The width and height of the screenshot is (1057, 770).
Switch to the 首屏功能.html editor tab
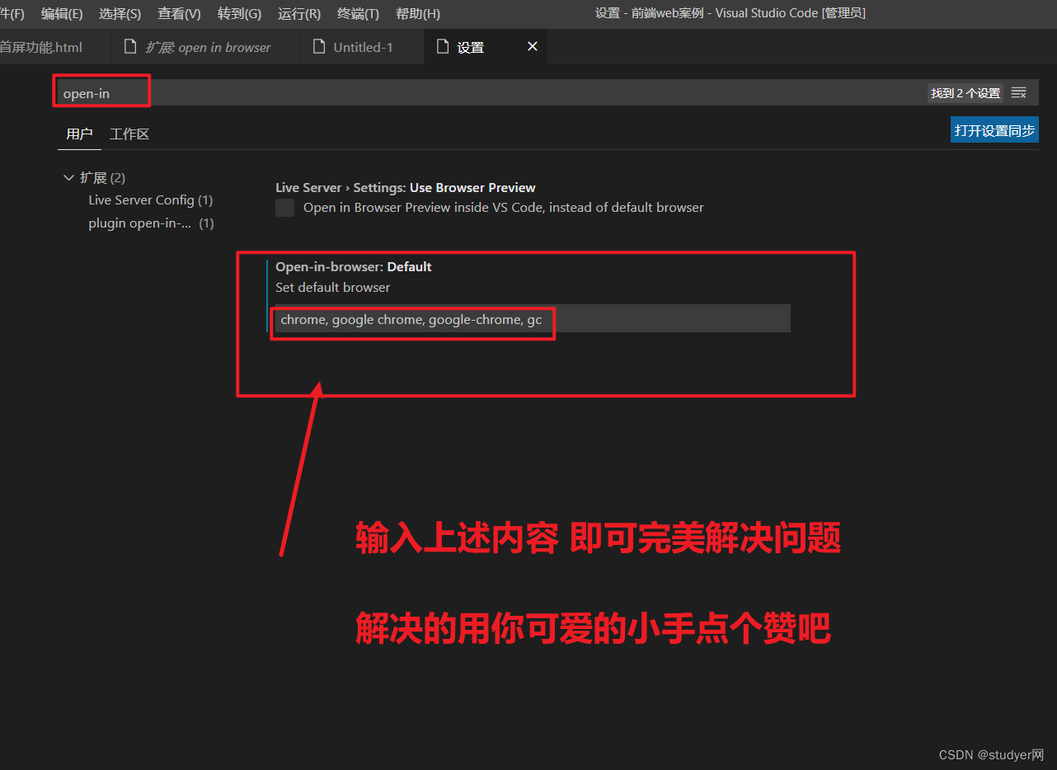54,47
